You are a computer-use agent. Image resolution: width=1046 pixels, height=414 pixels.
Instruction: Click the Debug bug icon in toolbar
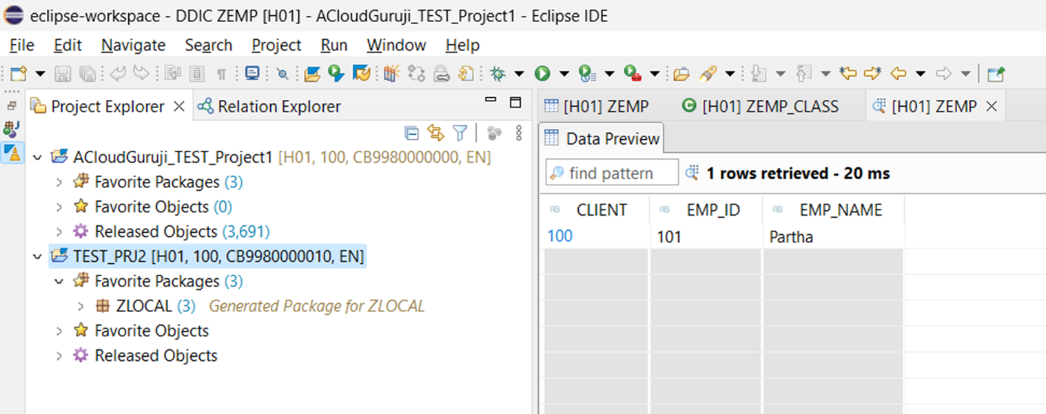coord(496,73)
